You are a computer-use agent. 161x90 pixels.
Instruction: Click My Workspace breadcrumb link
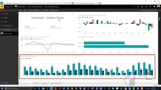point(22,7)
